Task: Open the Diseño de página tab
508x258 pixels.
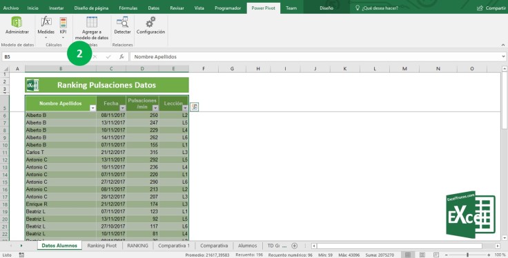Action: (x=91, y=8)
